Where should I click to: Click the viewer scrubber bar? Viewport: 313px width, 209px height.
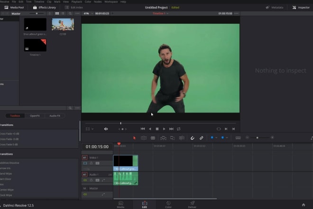(x=160, y=123)
